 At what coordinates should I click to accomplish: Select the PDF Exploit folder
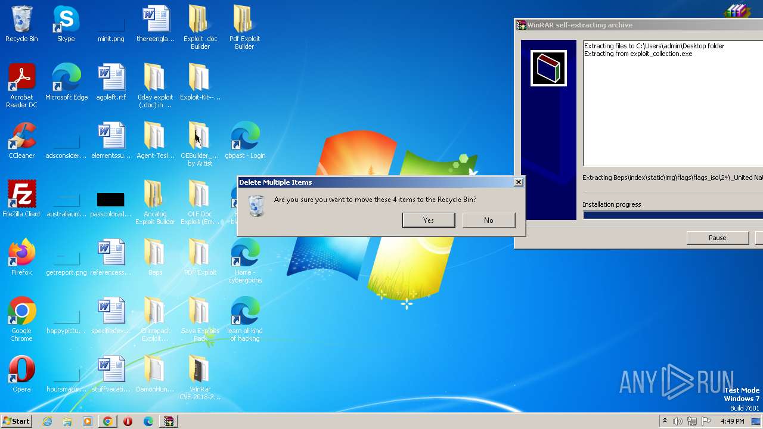(200, 258)
